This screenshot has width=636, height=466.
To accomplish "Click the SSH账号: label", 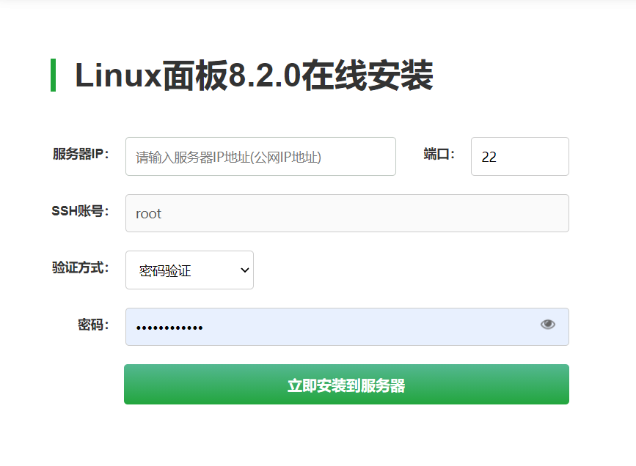I will [80, 211].
